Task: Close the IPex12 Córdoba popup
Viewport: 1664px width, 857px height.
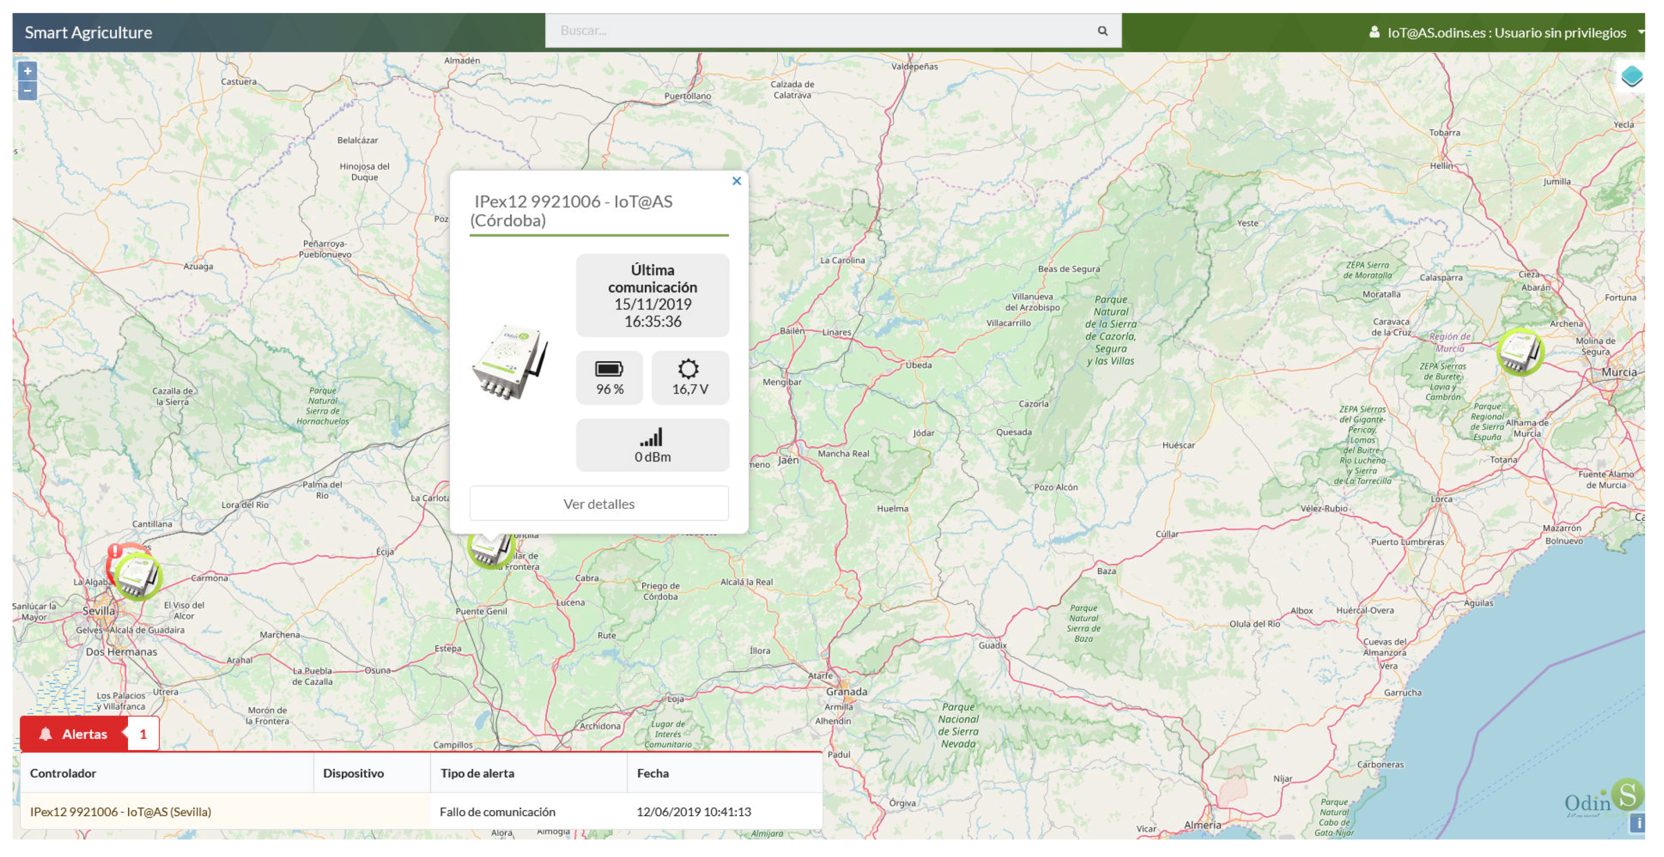Action: coord(736,181)
